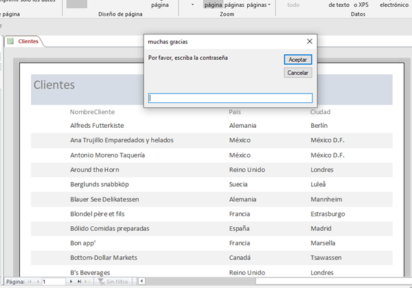The image size is (412, 288).
Task: Go to next page arrow
Action: pos(71,282)
